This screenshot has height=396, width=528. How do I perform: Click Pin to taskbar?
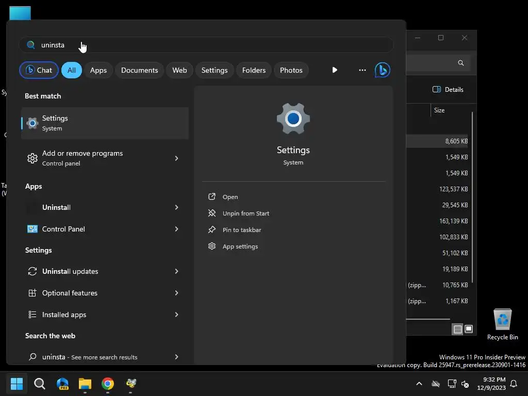(242, 230)
